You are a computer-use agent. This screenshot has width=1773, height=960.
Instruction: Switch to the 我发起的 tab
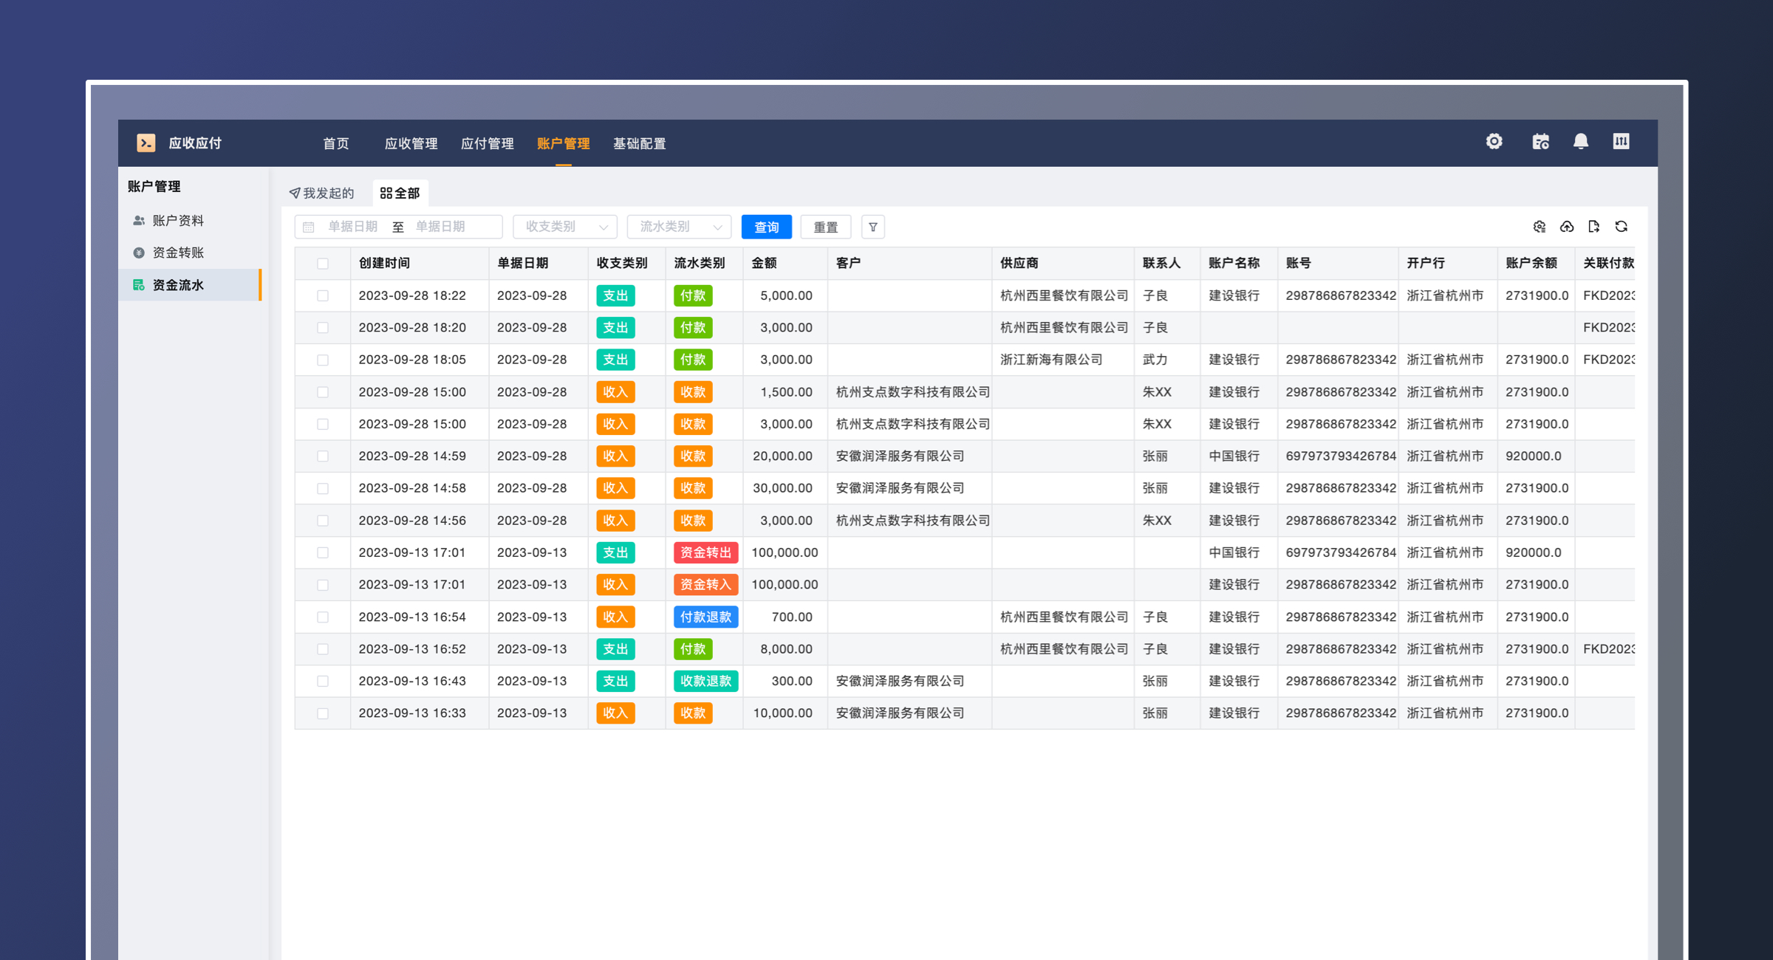pos(322,193)
